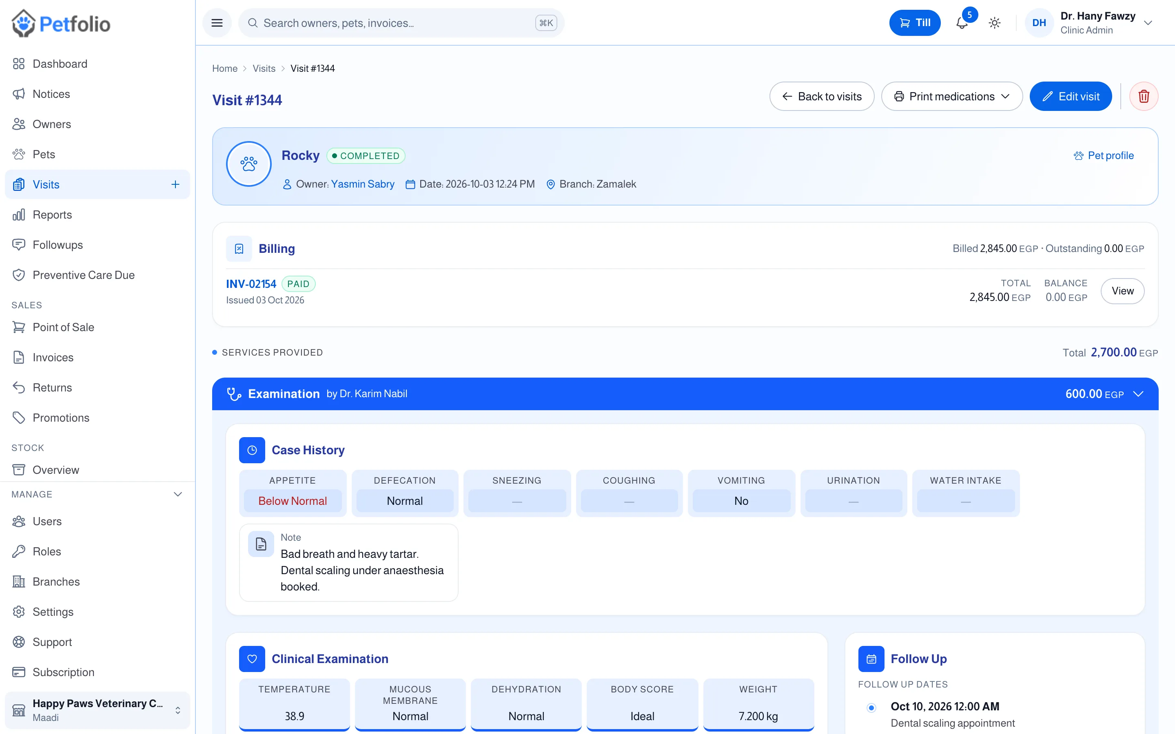This screenshot has height=734, width=1175.
Task: Open the Happy Paws clinic switcher
Action: click(97, 710)
